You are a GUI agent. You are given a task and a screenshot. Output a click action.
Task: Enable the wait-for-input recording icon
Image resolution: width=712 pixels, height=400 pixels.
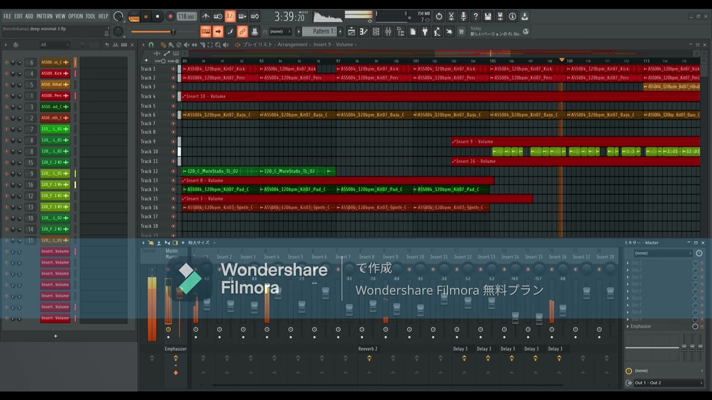click(218, 17)
